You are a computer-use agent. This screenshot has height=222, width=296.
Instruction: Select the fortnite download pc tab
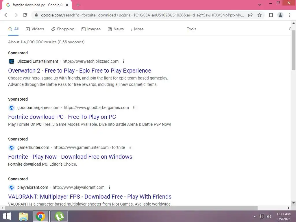click(37, 5)
